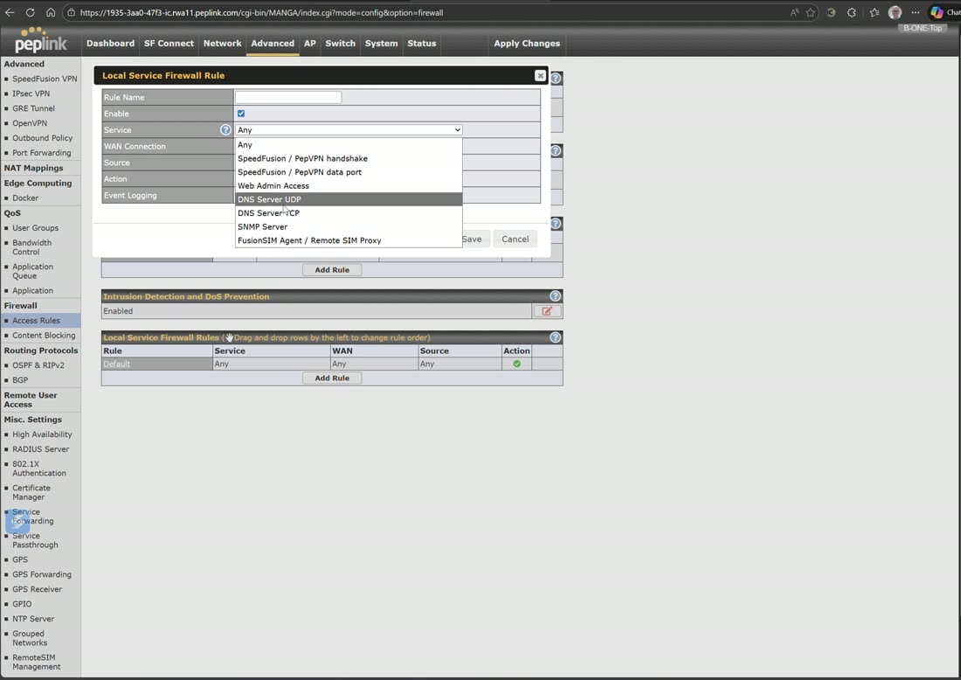Open browser home page
Screen dimensions: 961x680
pyautogui.click(x=51, y=12)
